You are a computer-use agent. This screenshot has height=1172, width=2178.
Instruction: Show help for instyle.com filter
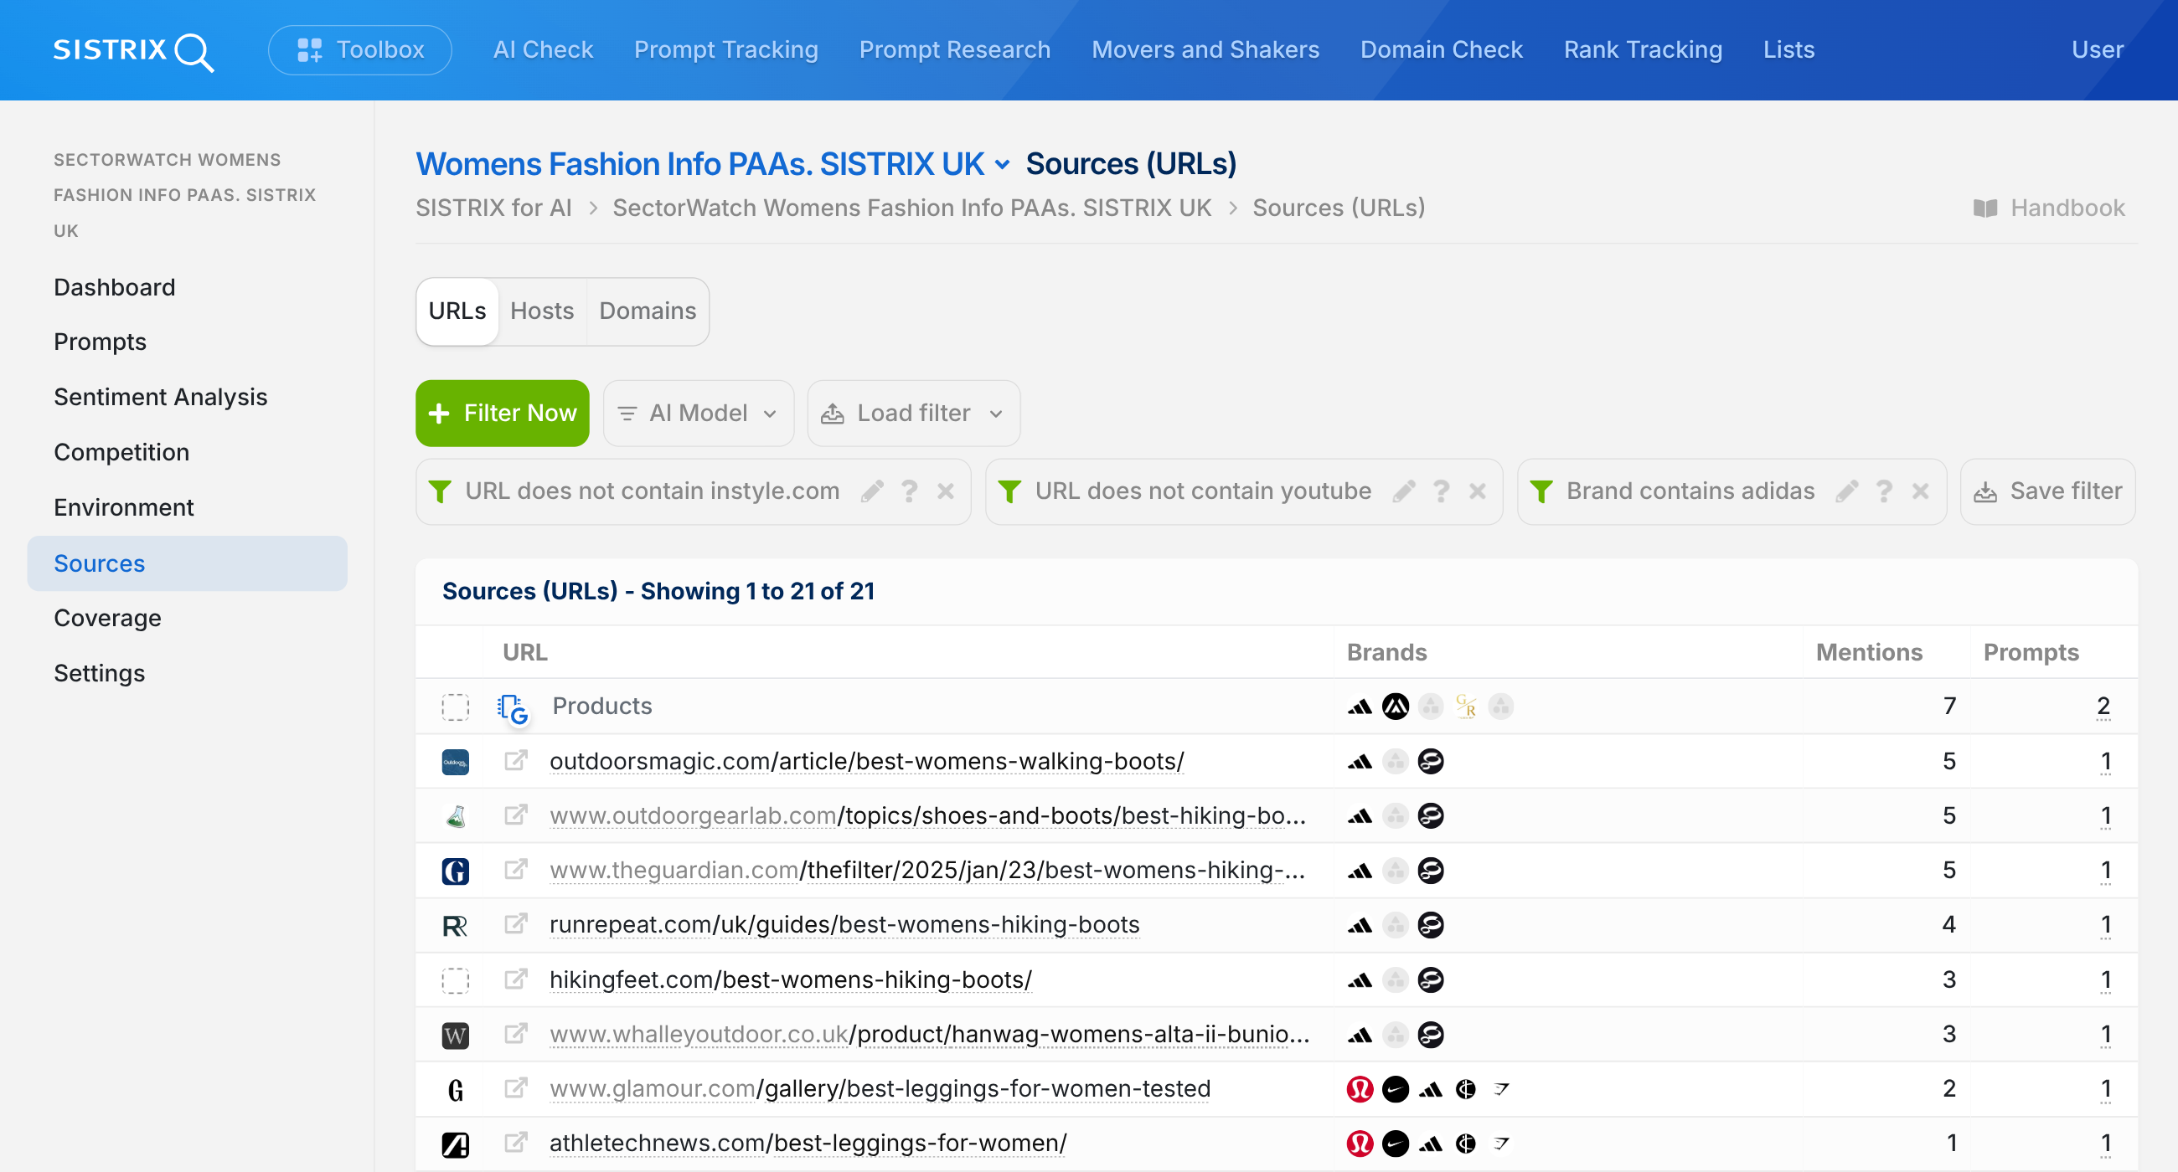click(910, 491)
